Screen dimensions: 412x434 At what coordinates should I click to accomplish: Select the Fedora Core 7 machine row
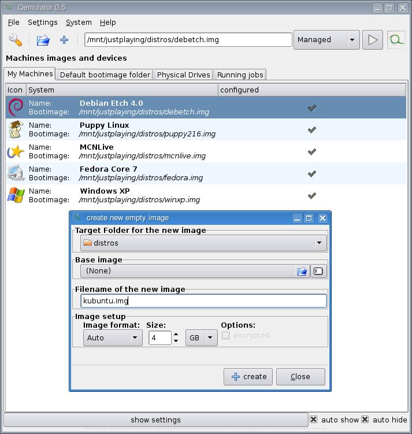tap(206, 173)
